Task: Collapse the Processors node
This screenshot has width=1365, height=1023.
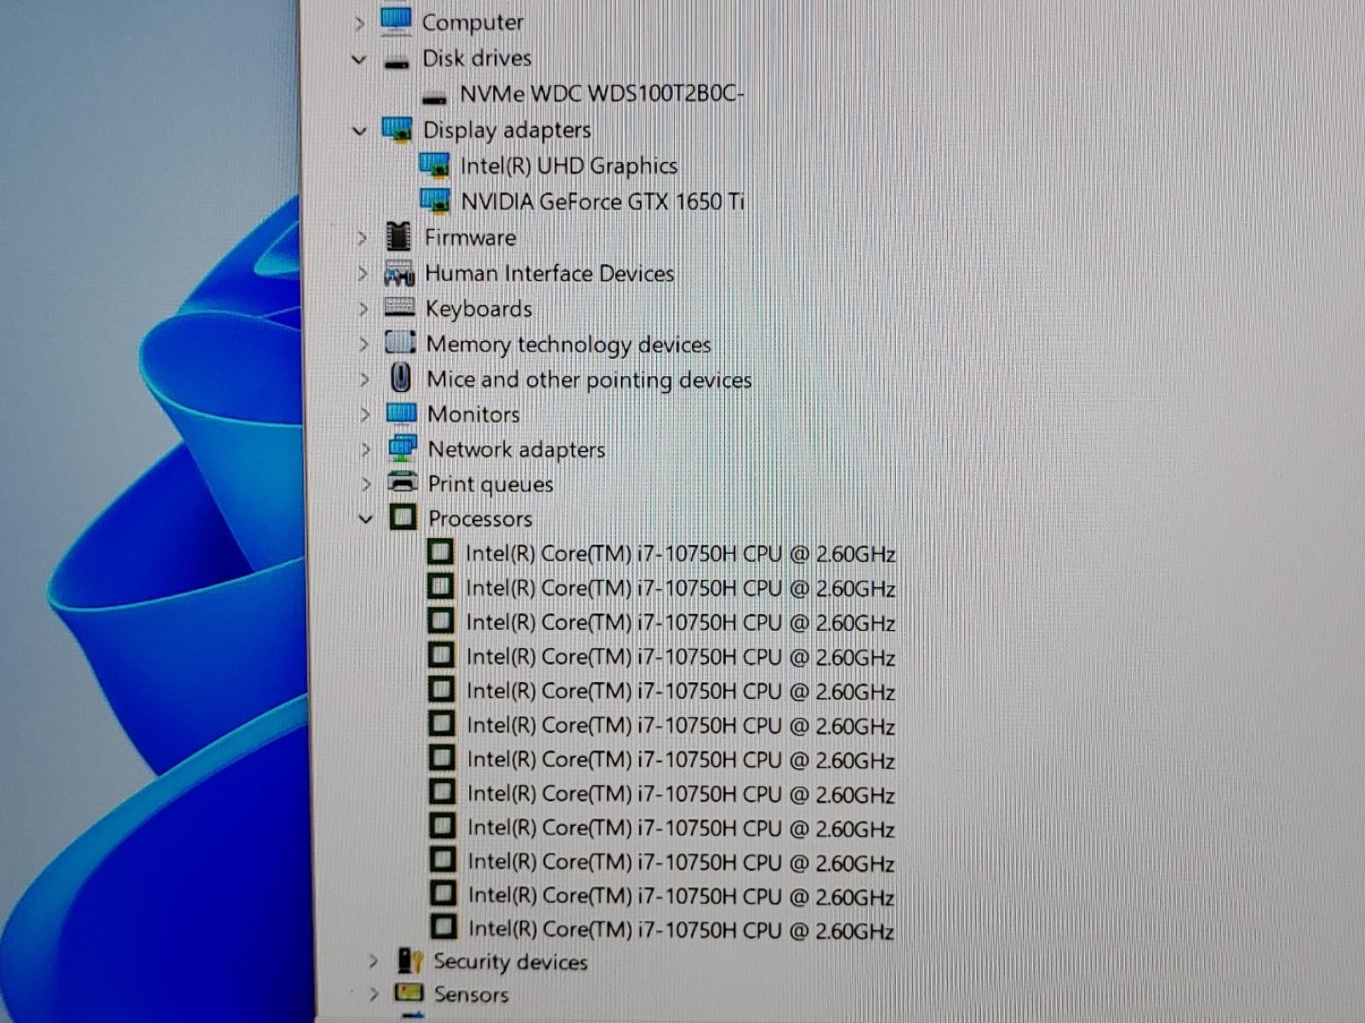Action: click(x=367, y=518)
